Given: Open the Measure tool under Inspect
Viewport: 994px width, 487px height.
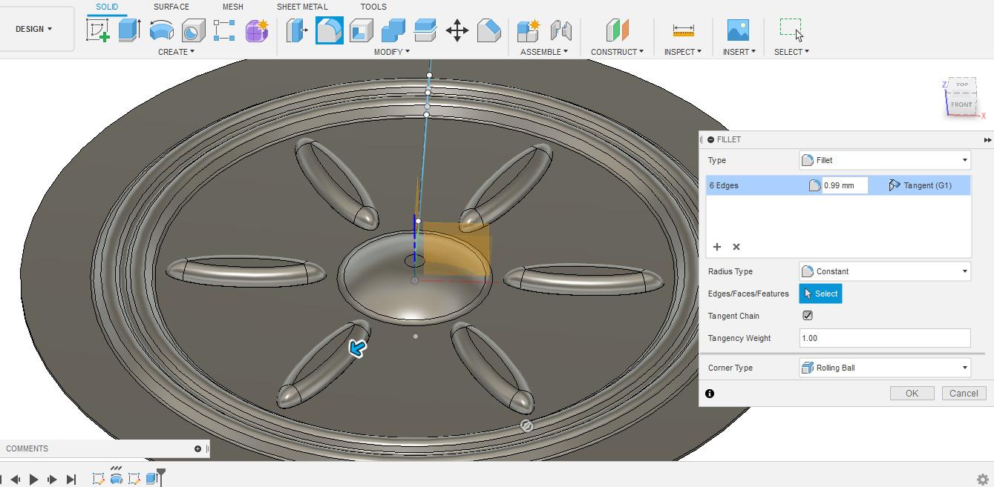Looking at the screenshot, I should pos(681,31).
